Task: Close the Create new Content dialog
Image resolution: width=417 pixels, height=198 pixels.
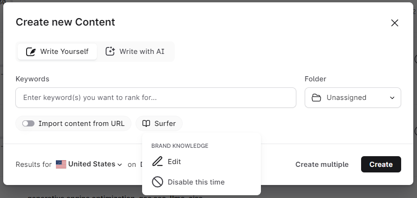Action: pyautogui.click(x=395, y=23)
